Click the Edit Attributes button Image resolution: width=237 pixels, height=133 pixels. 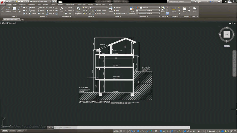(x=120, y=14)
